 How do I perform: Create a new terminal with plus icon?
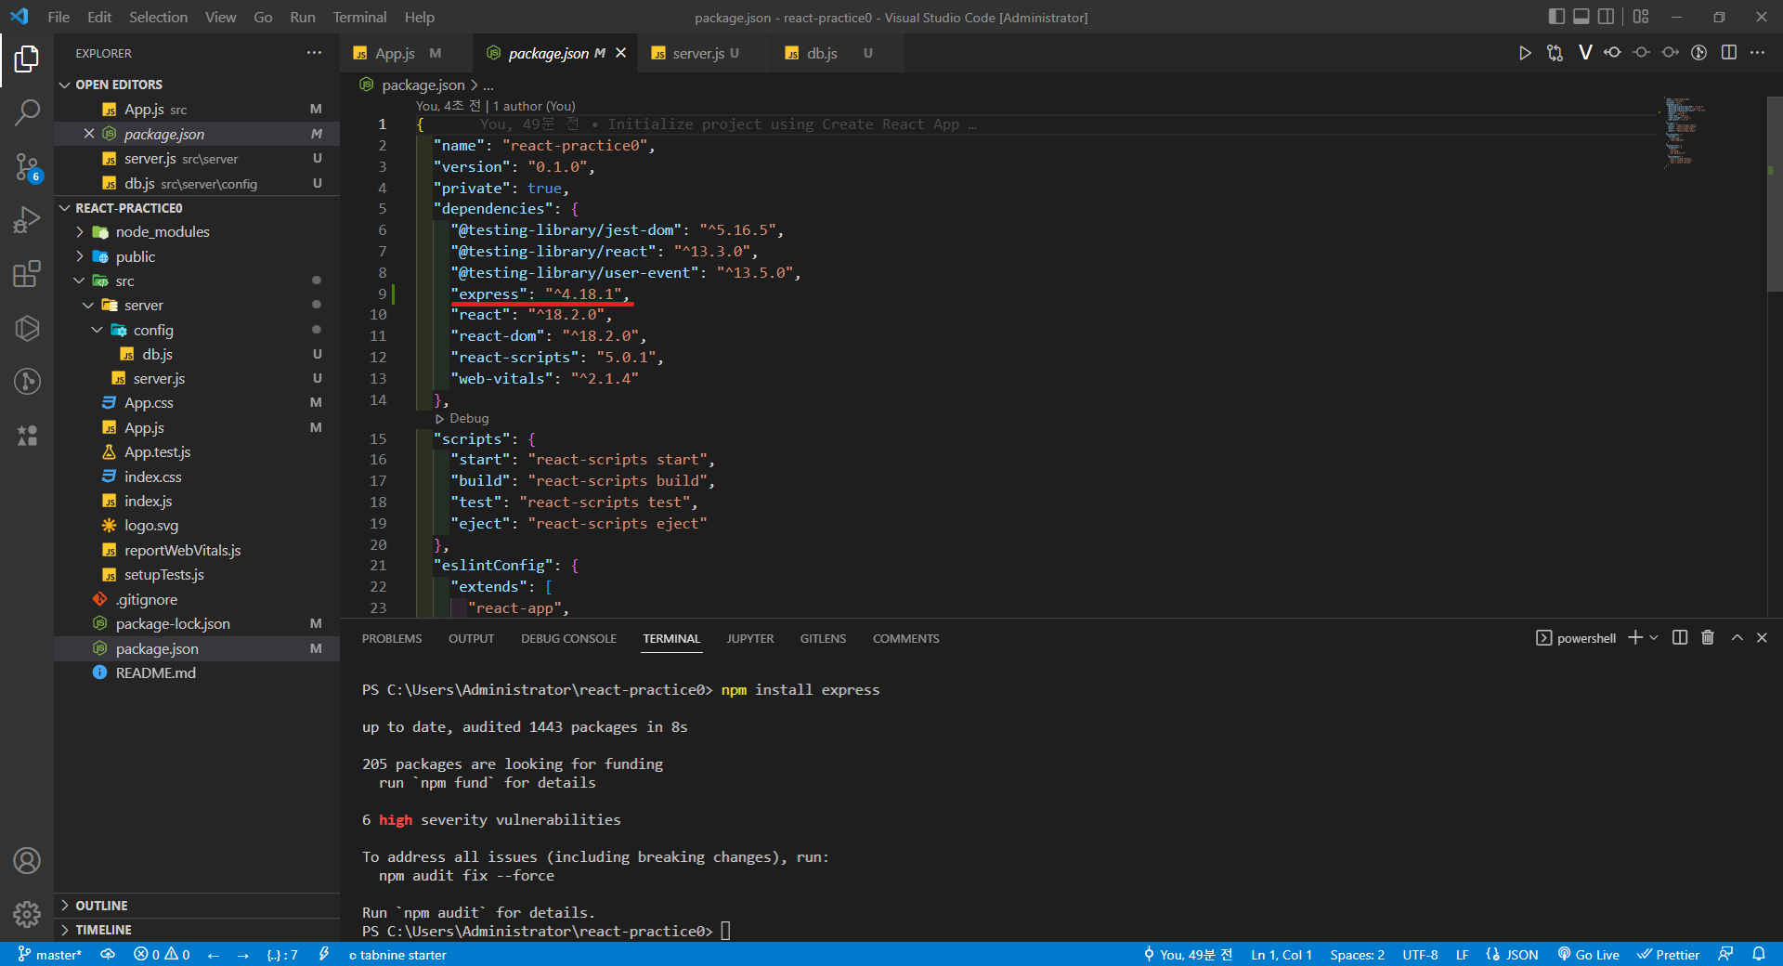click(1635, 637)
